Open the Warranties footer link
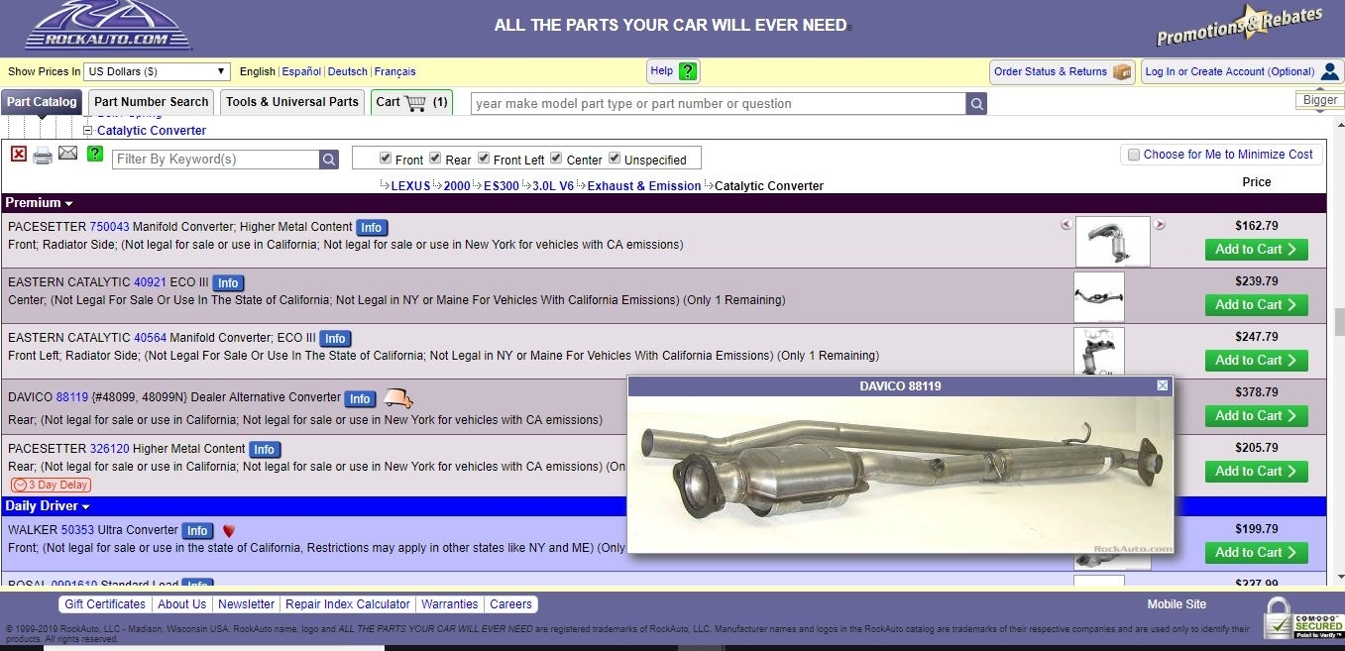This screenshot has width=1345, height=651. [x=450, y=604]
